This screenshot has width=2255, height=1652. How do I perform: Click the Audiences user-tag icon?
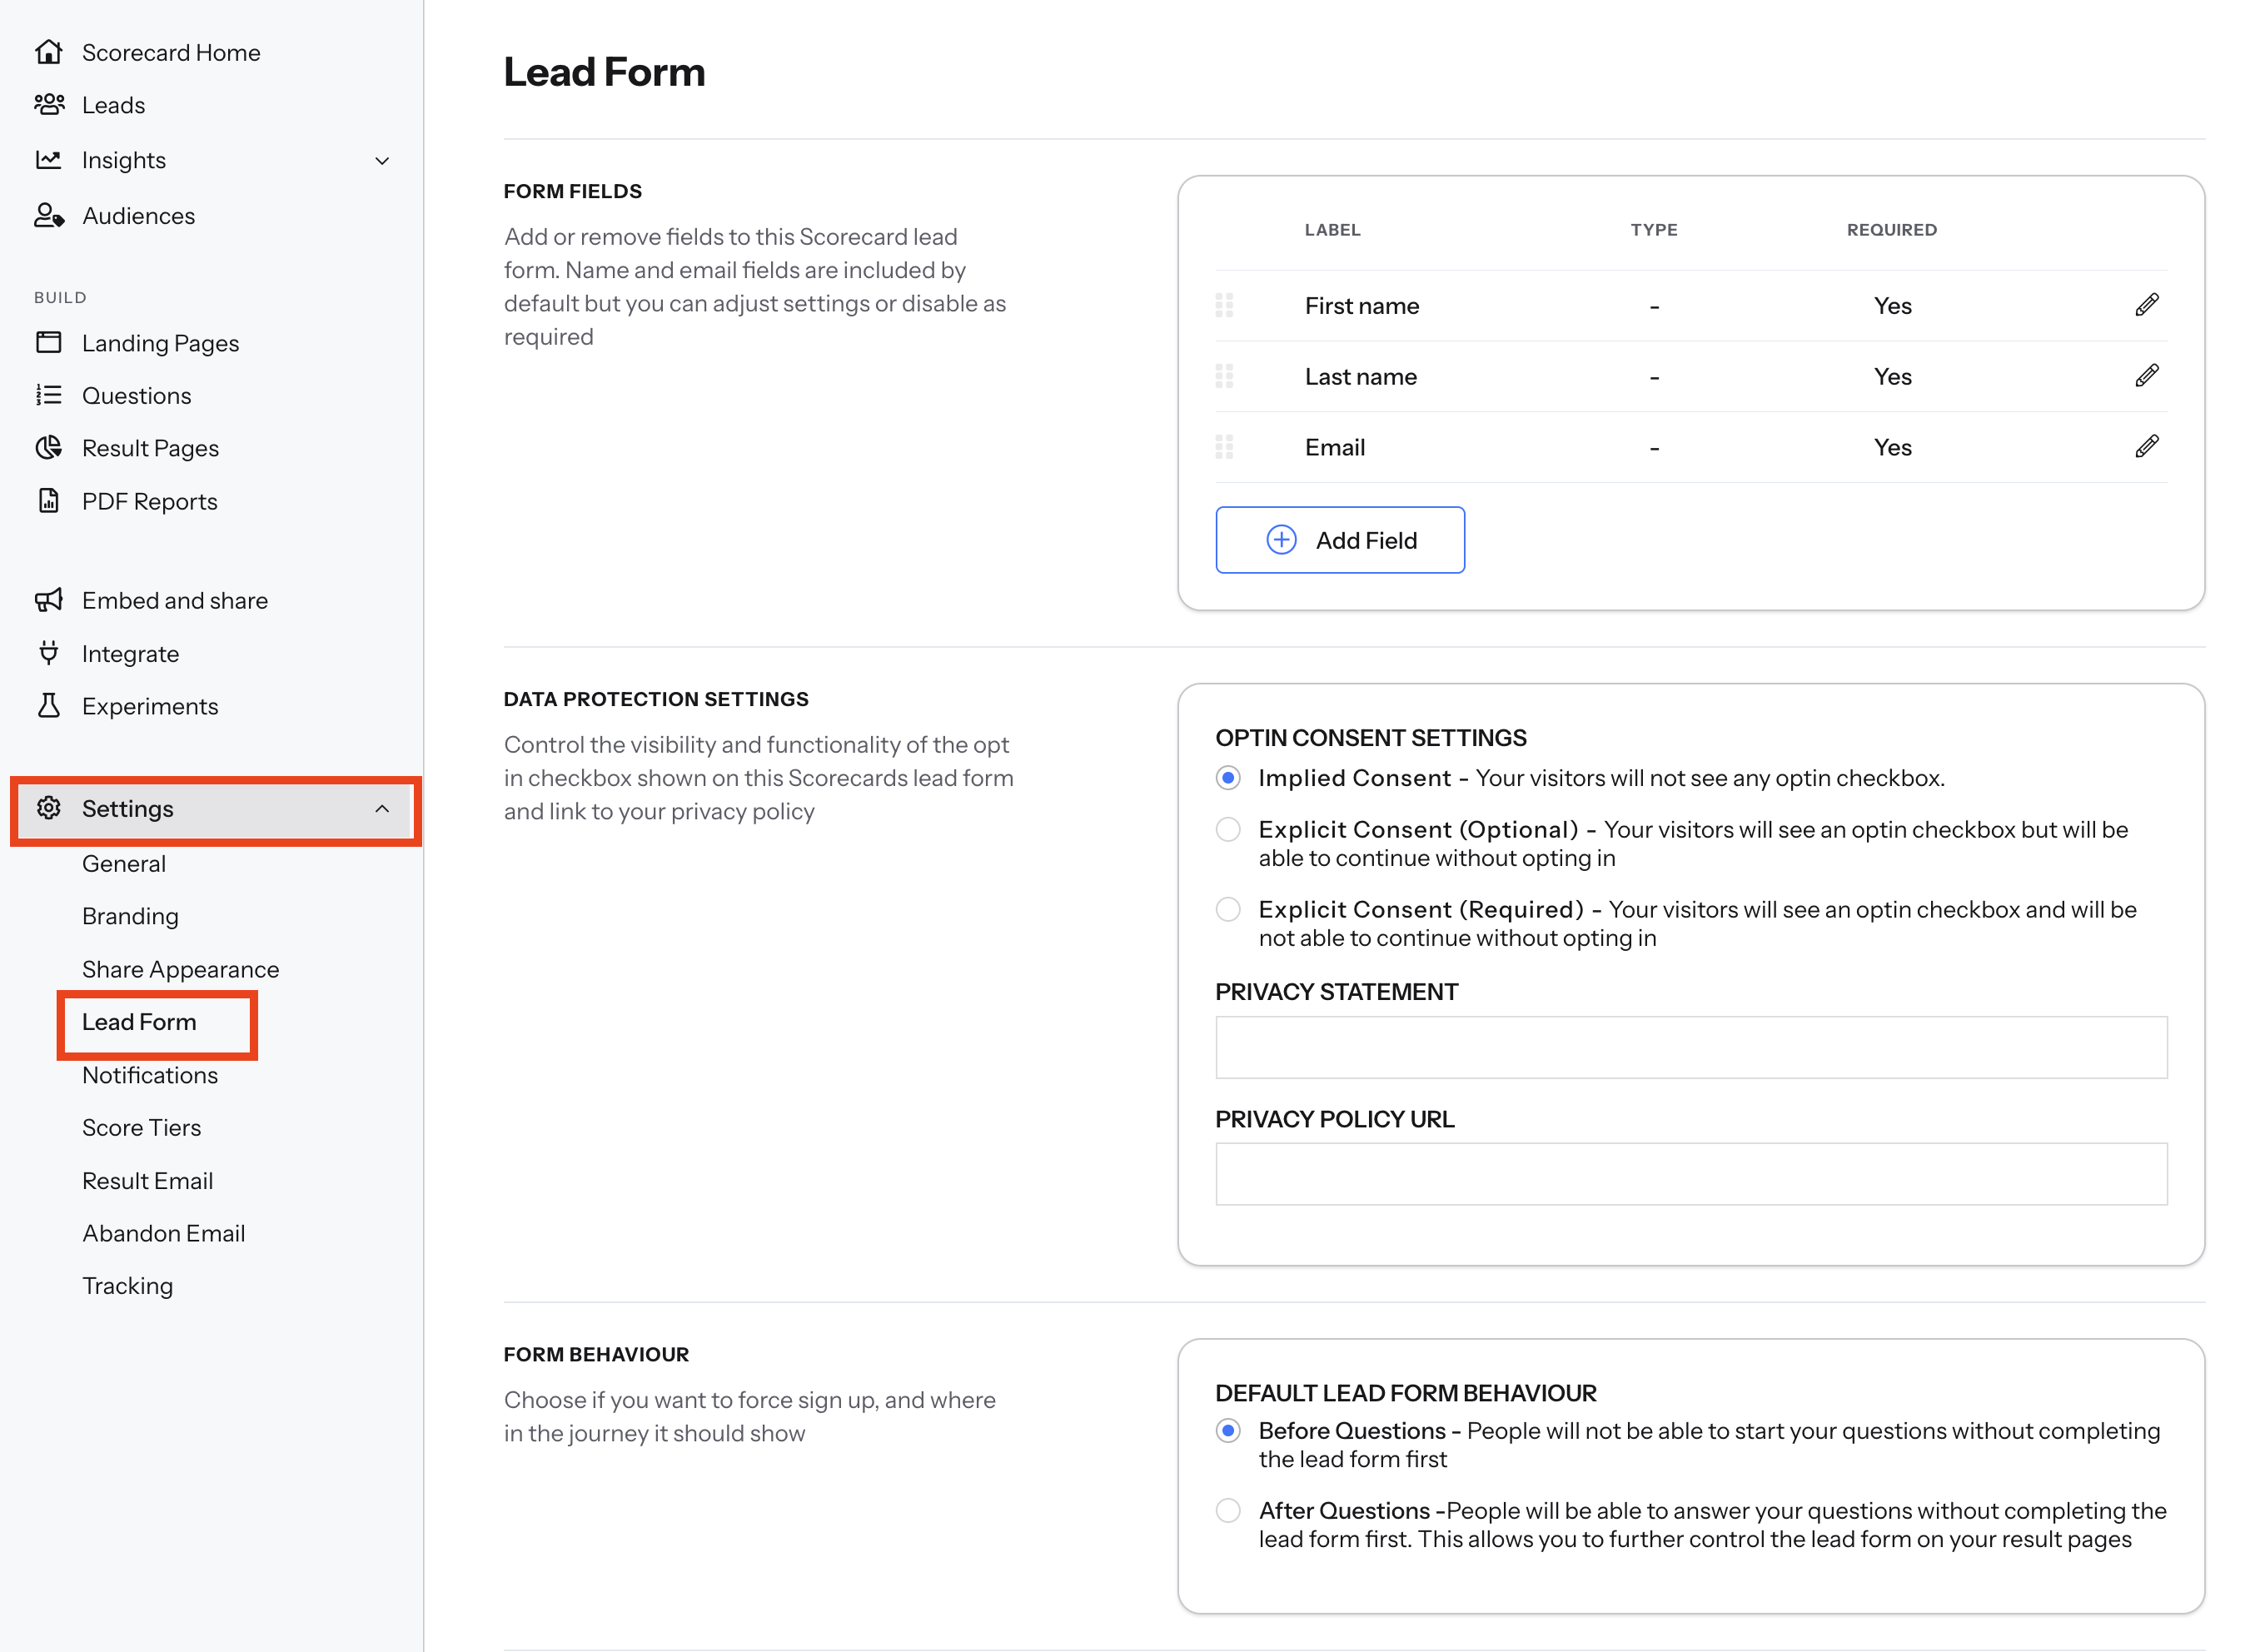coord(48,216)
